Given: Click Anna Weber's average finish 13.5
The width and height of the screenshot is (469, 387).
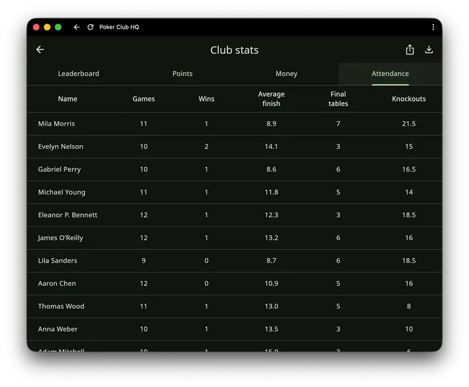Looking at the screenshot, I should [x=271, y=329].
